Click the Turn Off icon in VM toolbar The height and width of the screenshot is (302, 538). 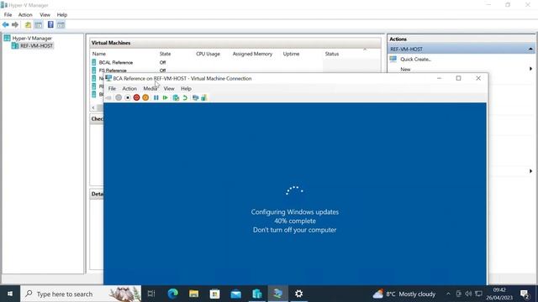click(x=127, y=97)
